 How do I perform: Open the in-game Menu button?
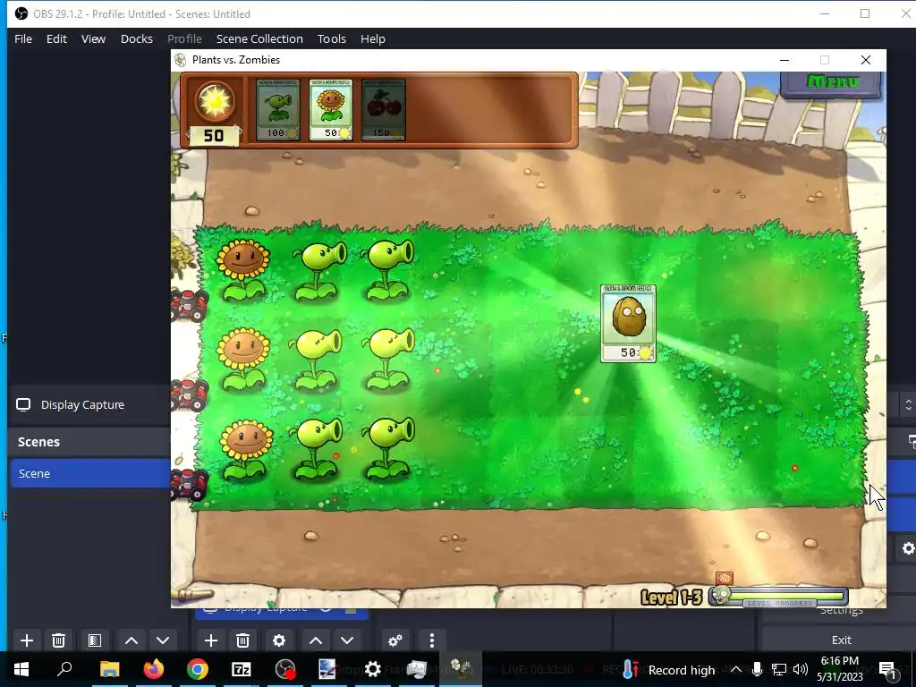coord(832,82)
